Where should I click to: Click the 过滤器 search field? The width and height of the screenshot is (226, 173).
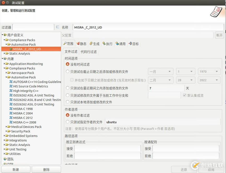point(33,27)
